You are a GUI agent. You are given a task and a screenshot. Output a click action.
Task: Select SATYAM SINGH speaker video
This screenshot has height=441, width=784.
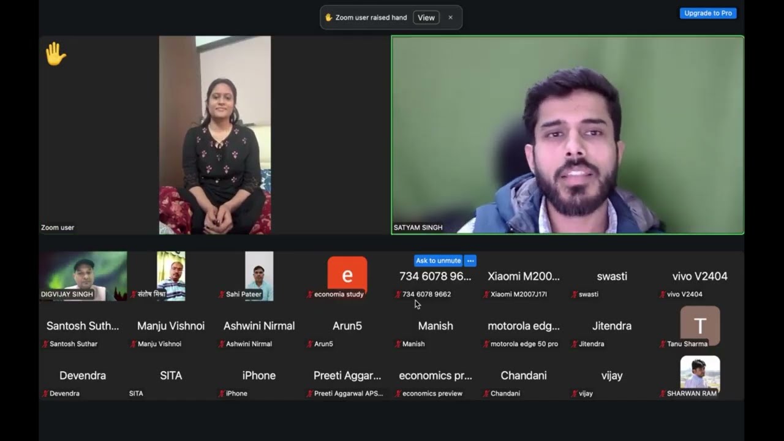pyautogui.click(x=568, y=135)
